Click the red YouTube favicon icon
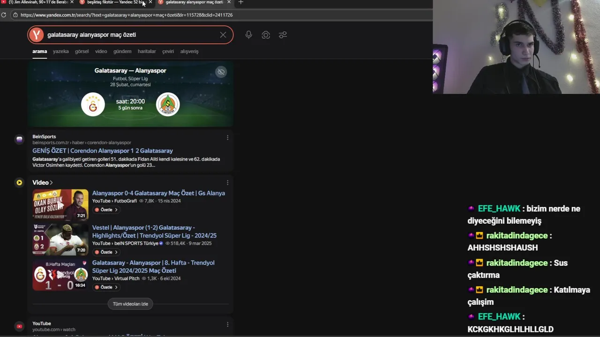 pyautogui.click(x=19, y=326)
